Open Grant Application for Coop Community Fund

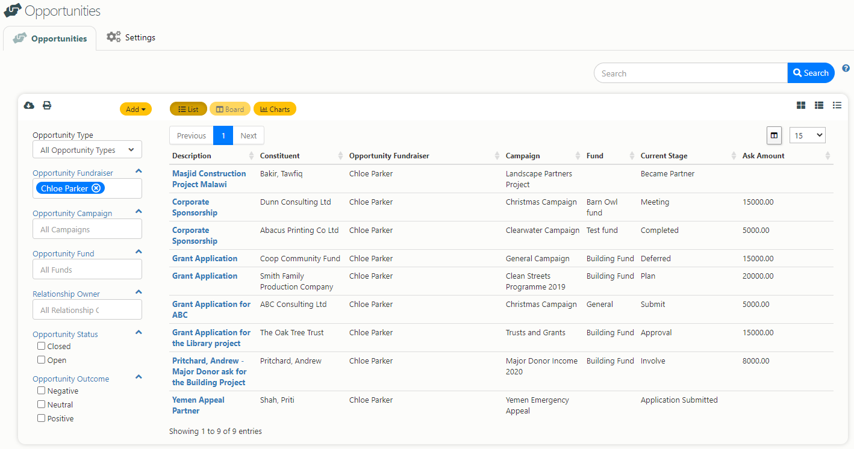coord(205,258)
